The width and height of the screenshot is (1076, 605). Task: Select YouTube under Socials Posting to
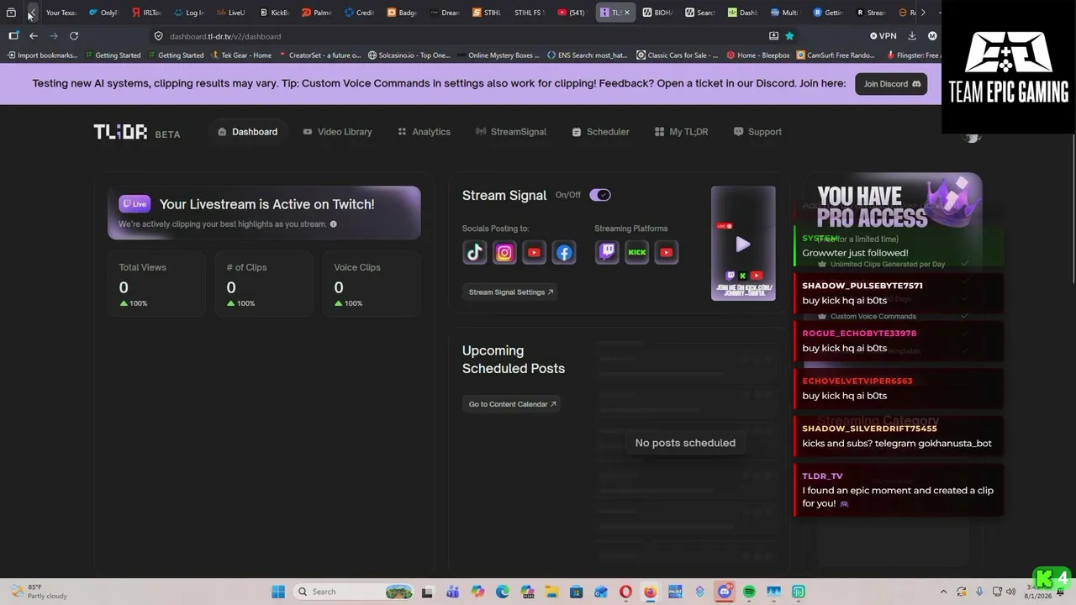pos(534,252)
